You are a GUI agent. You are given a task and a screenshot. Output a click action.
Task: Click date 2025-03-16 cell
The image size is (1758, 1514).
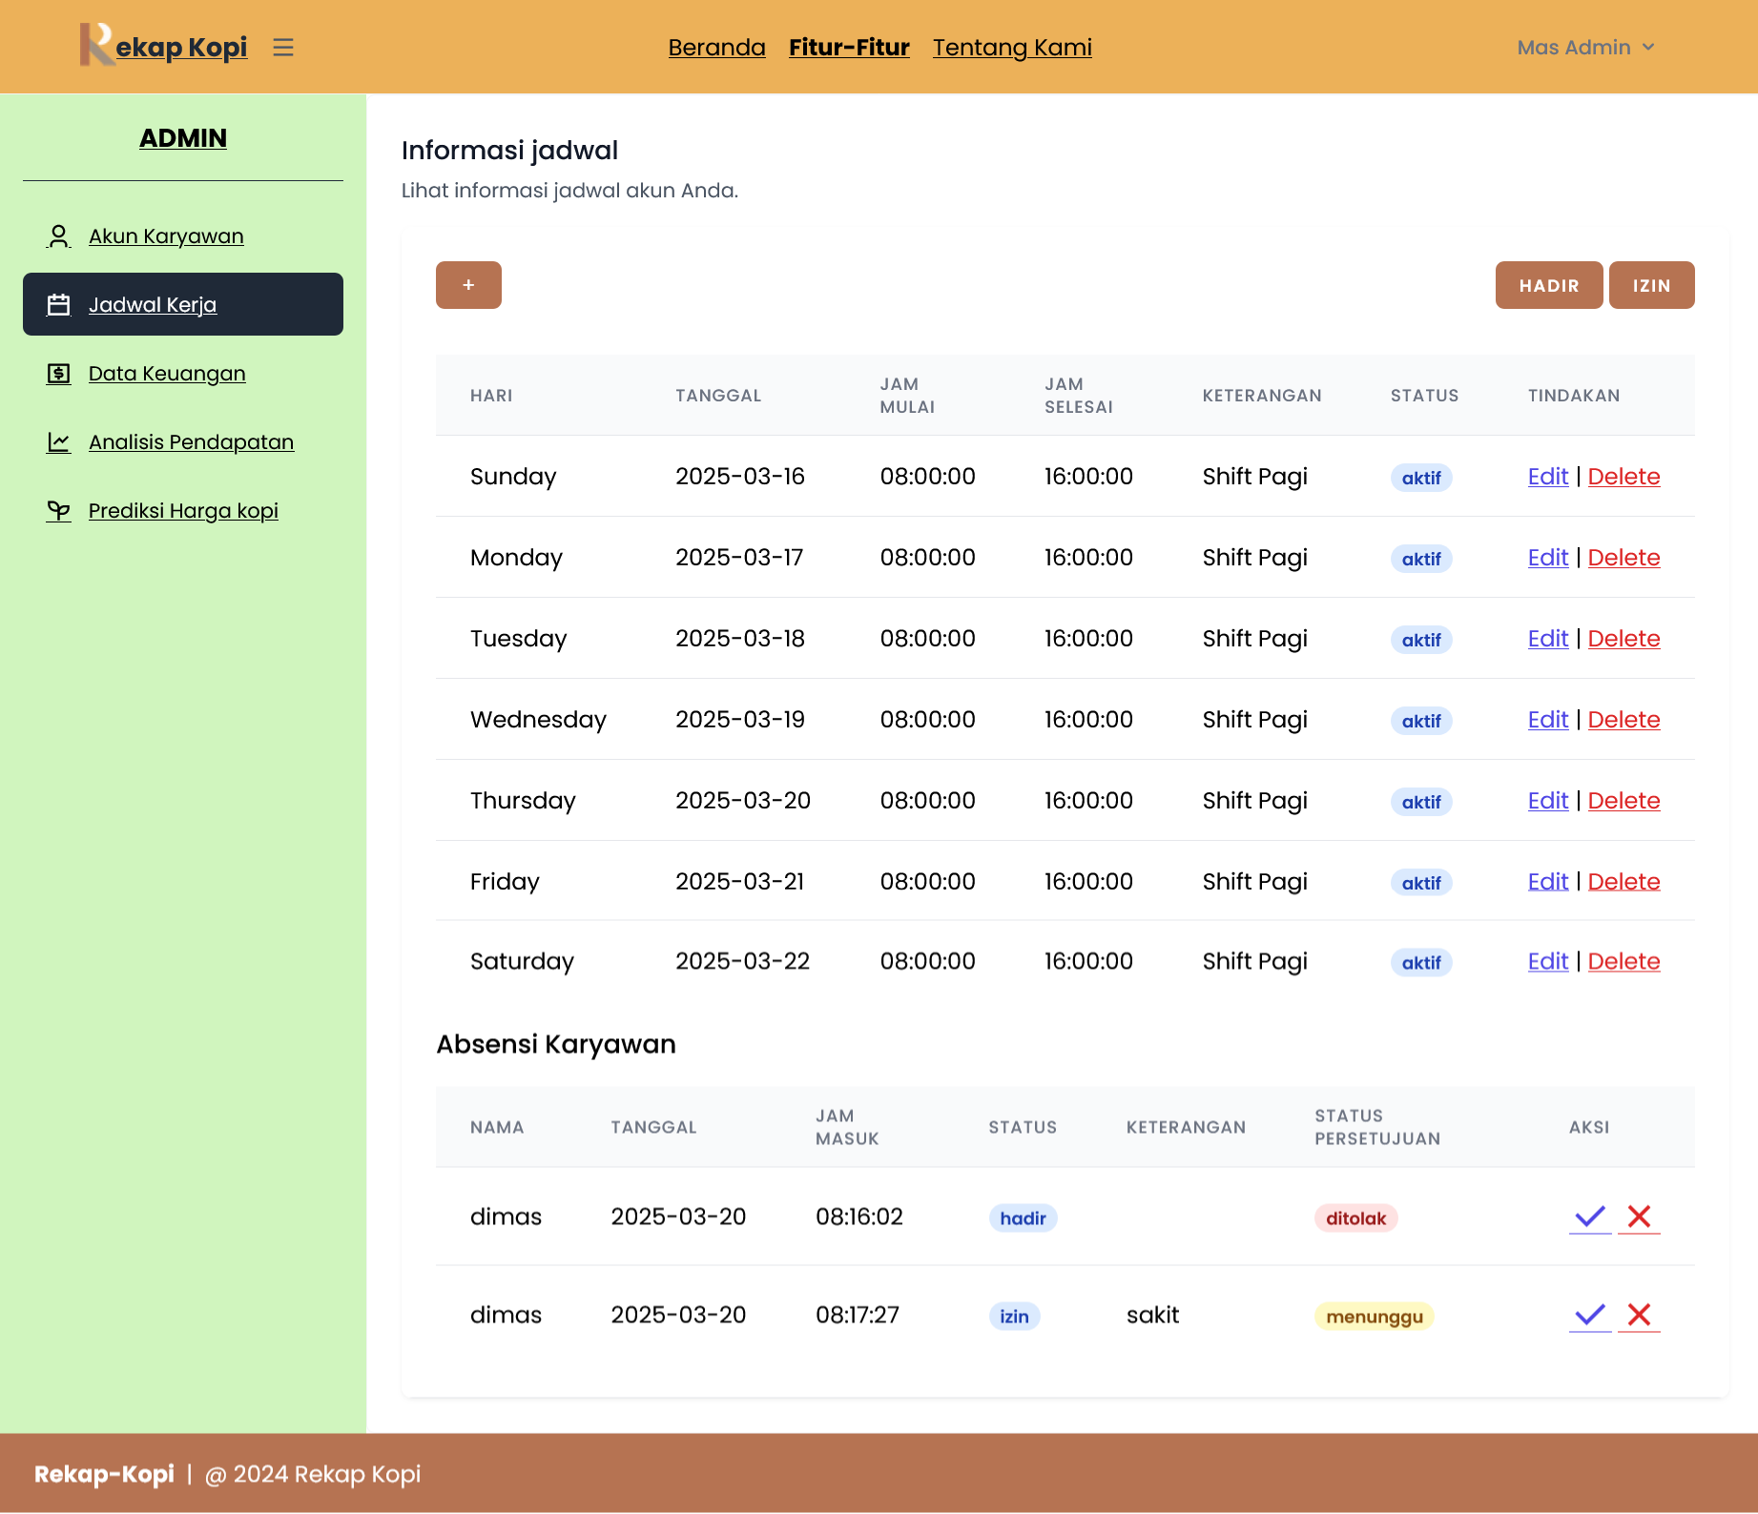[x=740, y=476]
